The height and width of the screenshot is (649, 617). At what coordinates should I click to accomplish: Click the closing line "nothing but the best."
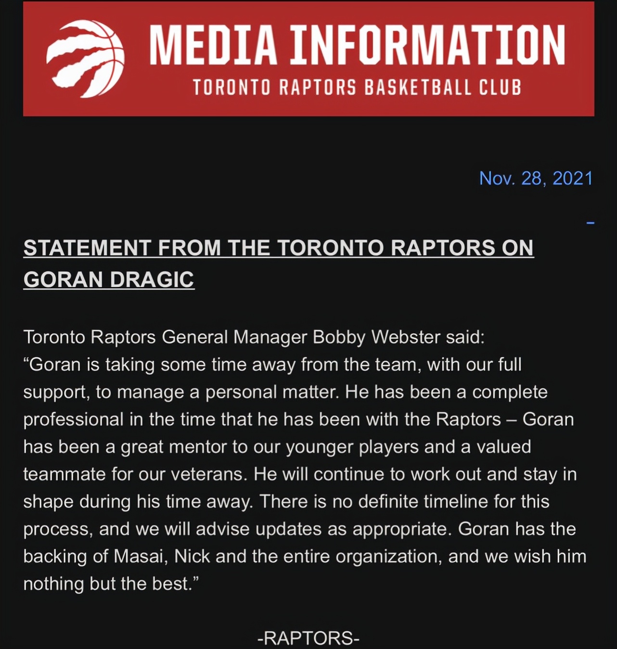pos(111,584)
